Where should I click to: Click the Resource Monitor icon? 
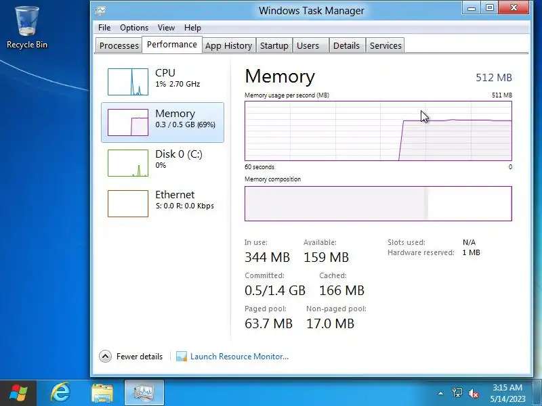[x=182, y=357]
